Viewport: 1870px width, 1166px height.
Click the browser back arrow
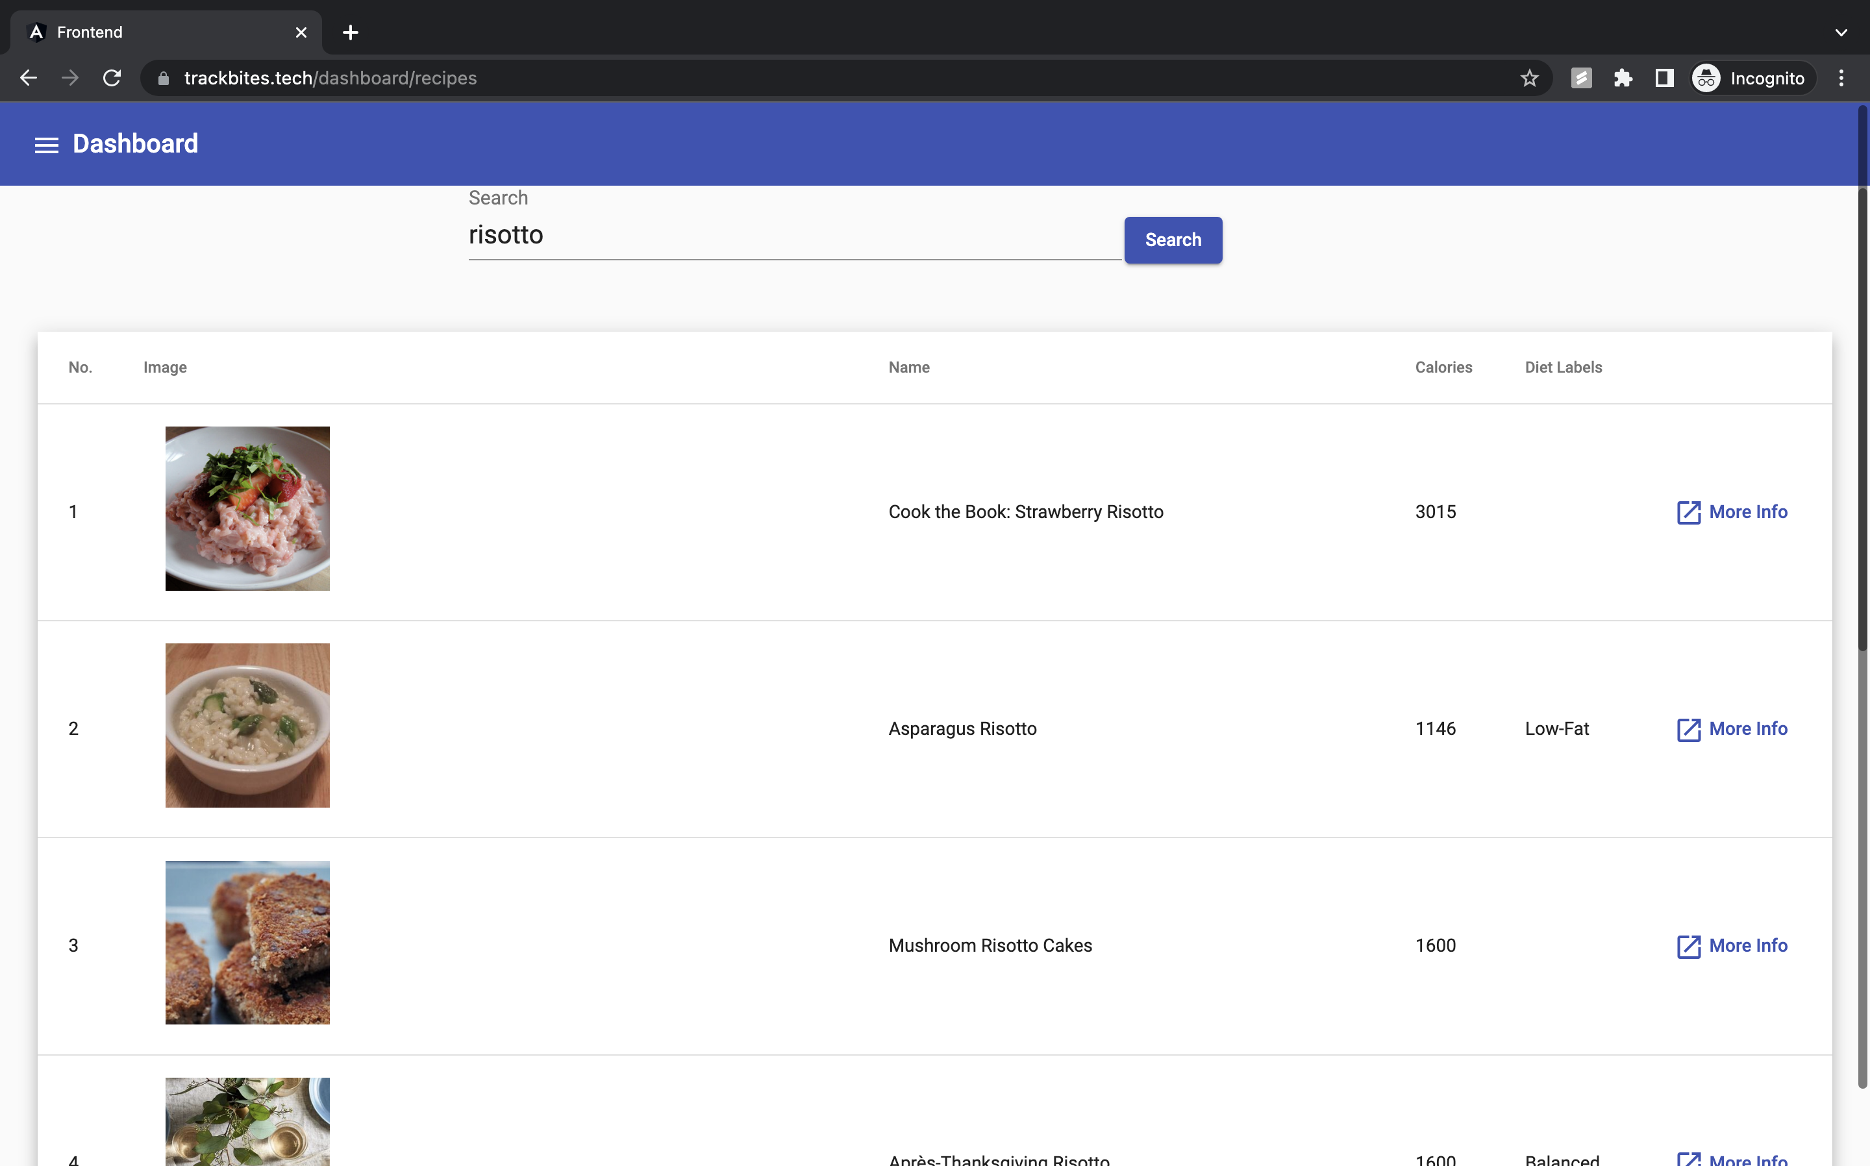[x=29, y=78]
